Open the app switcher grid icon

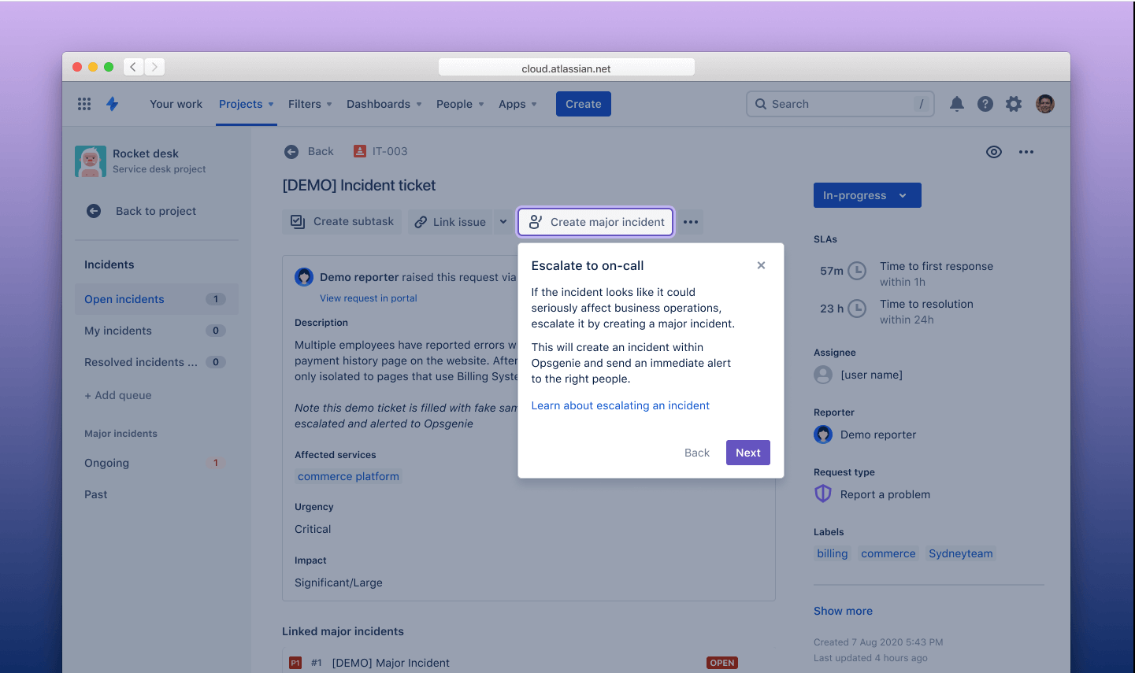tap(84, 104)
